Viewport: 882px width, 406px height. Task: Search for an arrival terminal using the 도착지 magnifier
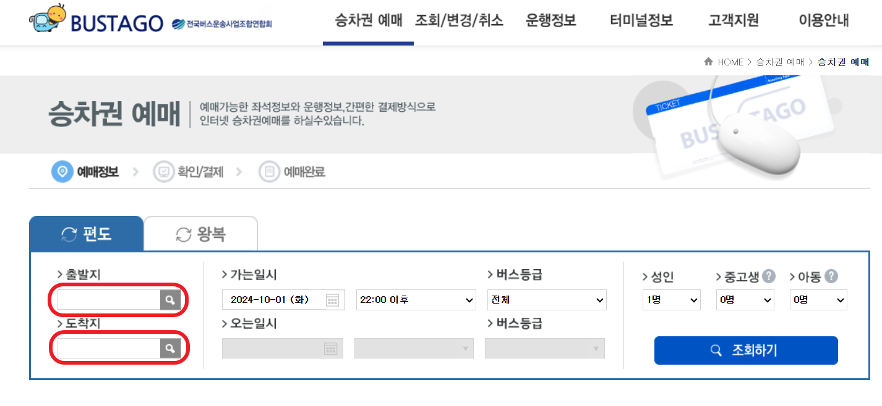171,347
